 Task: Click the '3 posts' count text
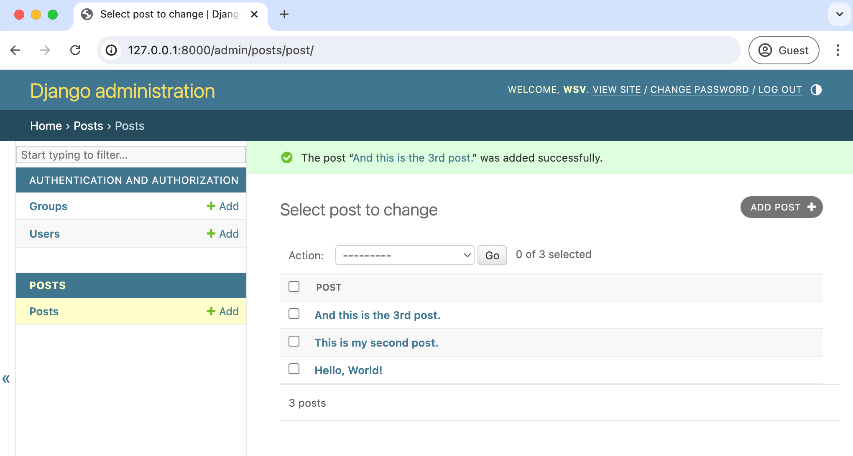click(307, 403)
